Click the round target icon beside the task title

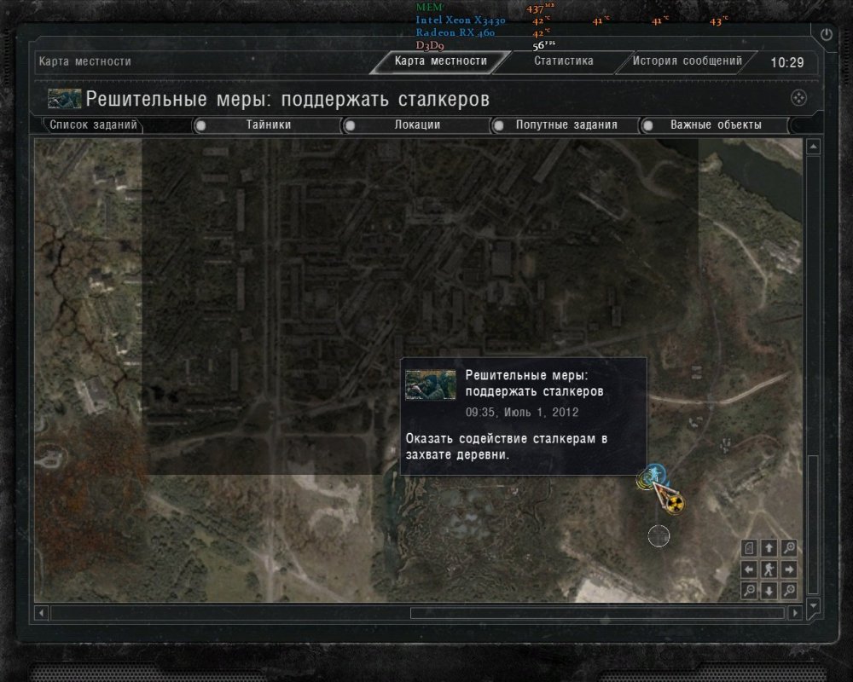[x=798, y=98]
